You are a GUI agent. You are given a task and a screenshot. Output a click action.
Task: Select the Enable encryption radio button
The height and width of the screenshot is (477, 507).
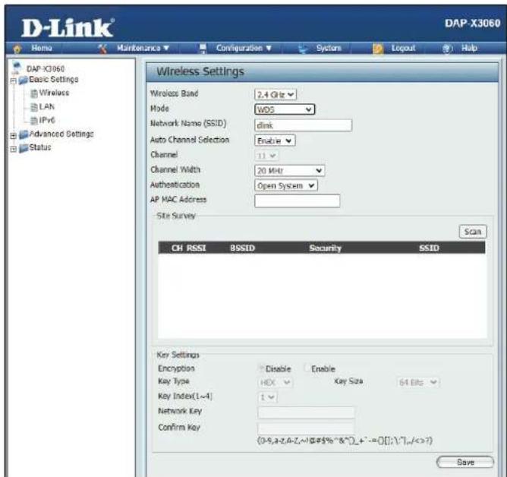[307, 368]
